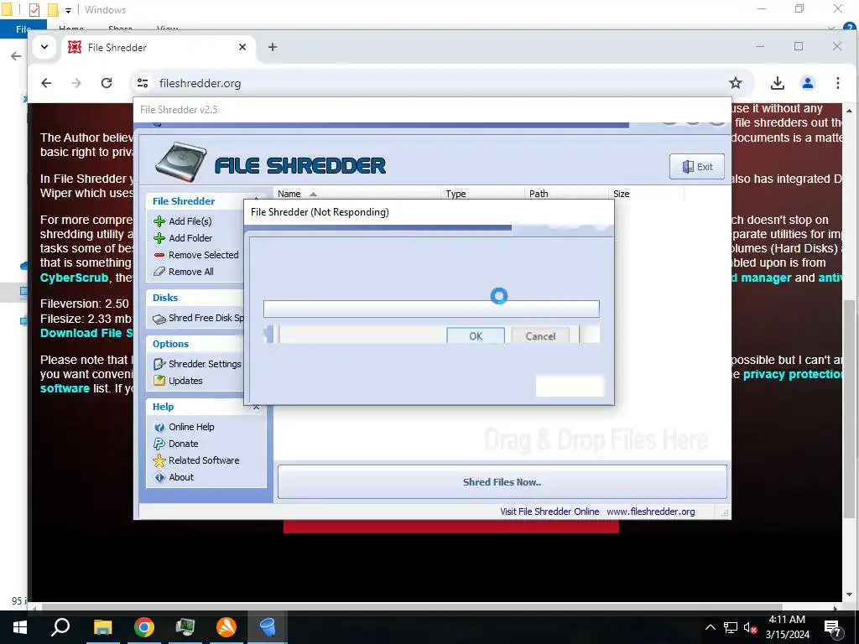The image size is (859, 644).
Task: Click the Path column header
Action: coord(566,194)
